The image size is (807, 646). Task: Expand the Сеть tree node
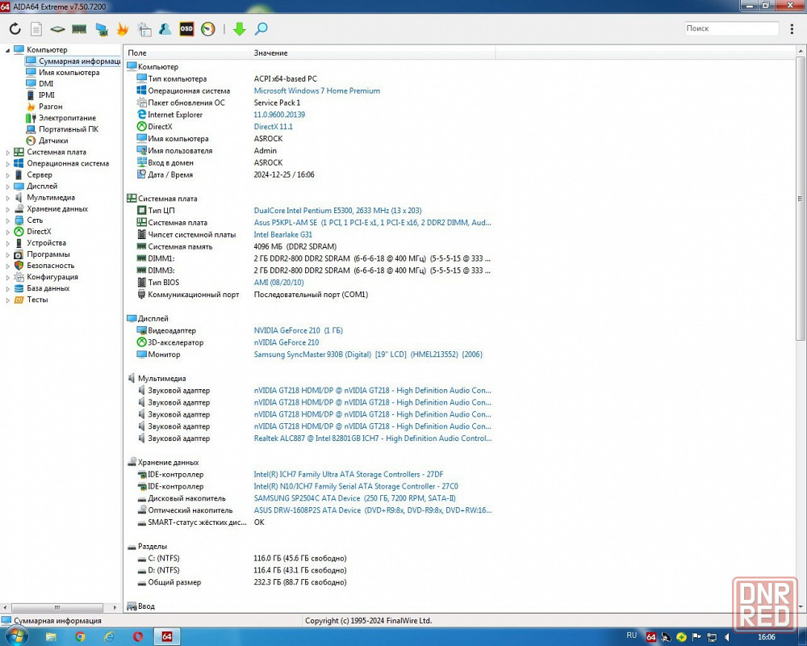[x=7, y=220]
